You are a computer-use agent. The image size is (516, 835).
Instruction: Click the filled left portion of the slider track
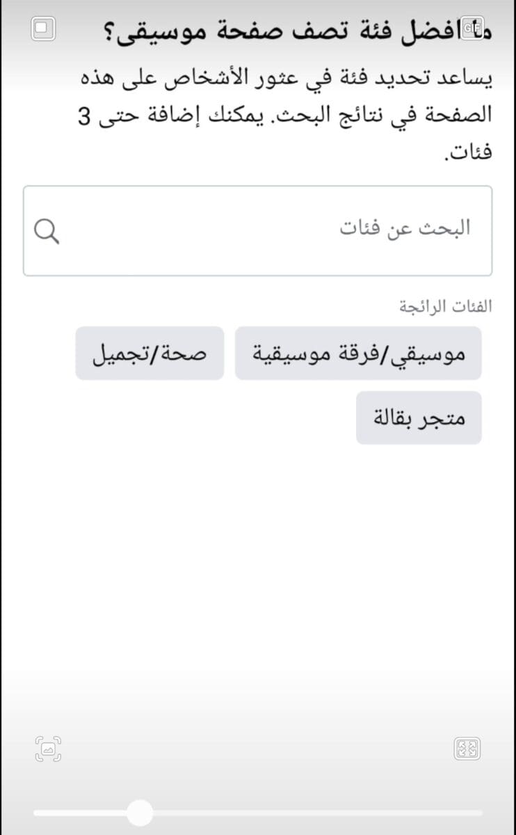click(x=81, y=813)
